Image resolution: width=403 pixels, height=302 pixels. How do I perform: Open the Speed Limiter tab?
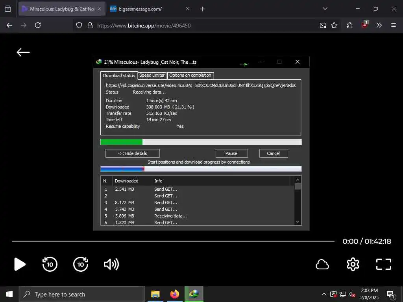152,75
